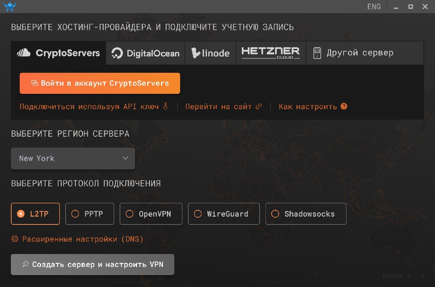Open the New York region dropdown
Viewport: 435px width, 287px height.
pyautogui.click(x=73, y=158)
